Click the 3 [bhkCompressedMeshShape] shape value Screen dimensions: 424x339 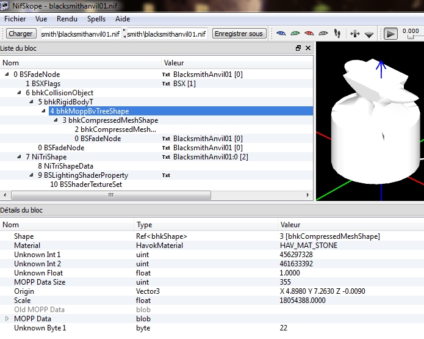point(329,236)
